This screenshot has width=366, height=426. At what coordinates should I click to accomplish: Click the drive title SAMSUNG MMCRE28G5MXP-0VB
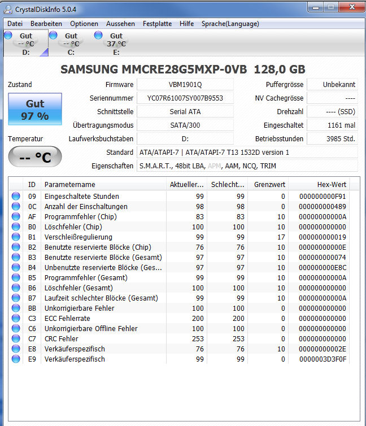154,69
